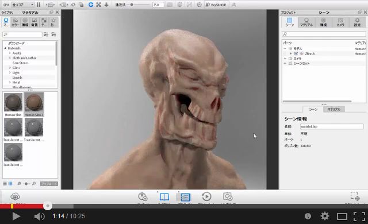This screenshot has height=224, width=368.
Task: Click the render icon in the bottom toolbar
Action: click(x=228, y=196)
